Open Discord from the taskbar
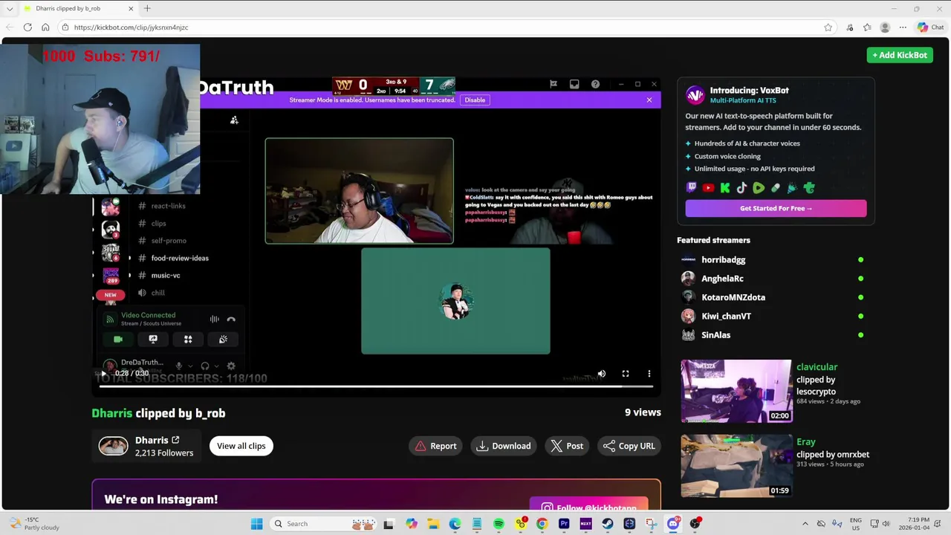 click(673, 524)
